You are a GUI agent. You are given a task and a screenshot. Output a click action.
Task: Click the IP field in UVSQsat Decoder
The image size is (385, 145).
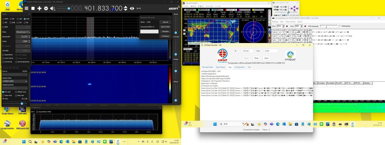247,51
